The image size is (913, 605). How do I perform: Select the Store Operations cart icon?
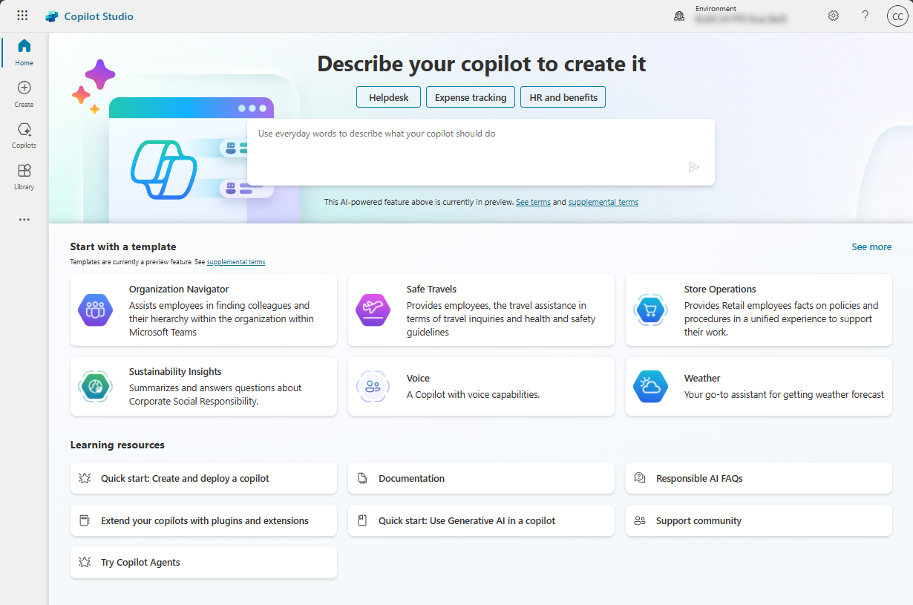point(650,310)
